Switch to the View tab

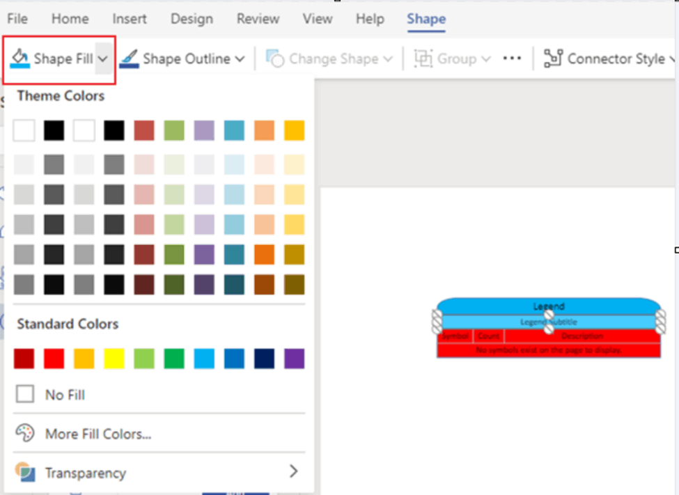317,19
